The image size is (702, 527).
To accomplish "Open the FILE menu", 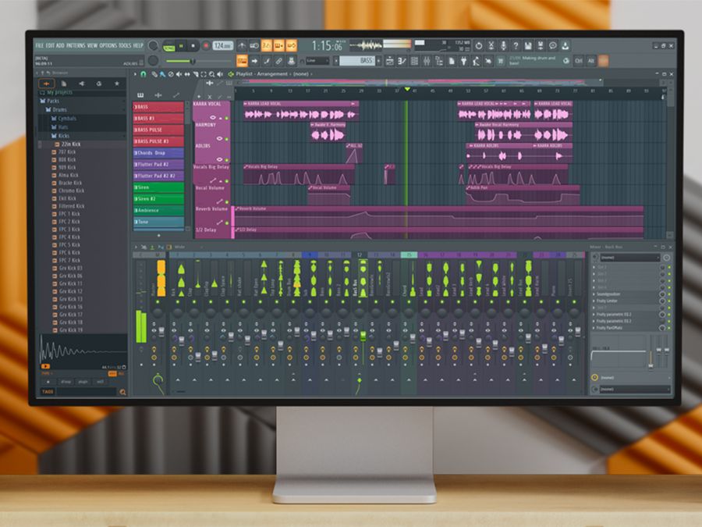I will pos(40,46).
